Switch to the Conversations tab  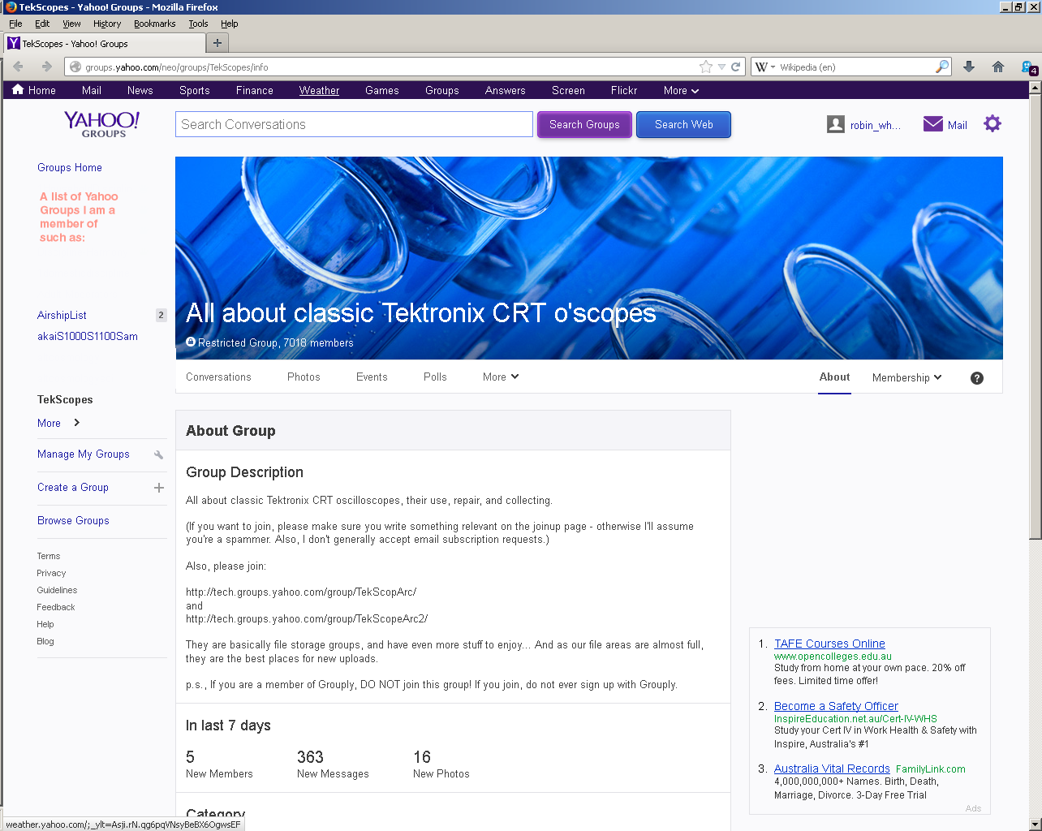pos(218,377)
